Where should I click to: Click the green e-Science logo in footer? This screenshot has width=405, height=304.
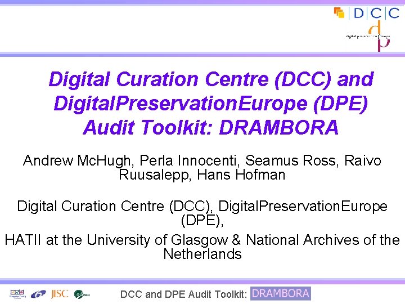(x=82, y=294)
